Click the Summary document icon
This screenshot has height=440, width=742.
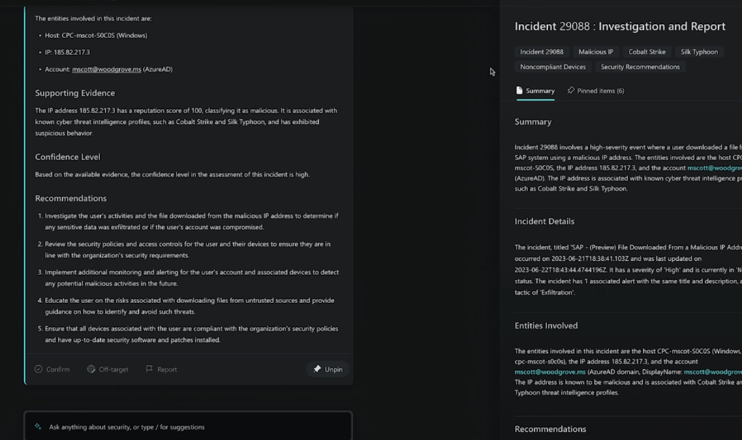coord(520,91)
